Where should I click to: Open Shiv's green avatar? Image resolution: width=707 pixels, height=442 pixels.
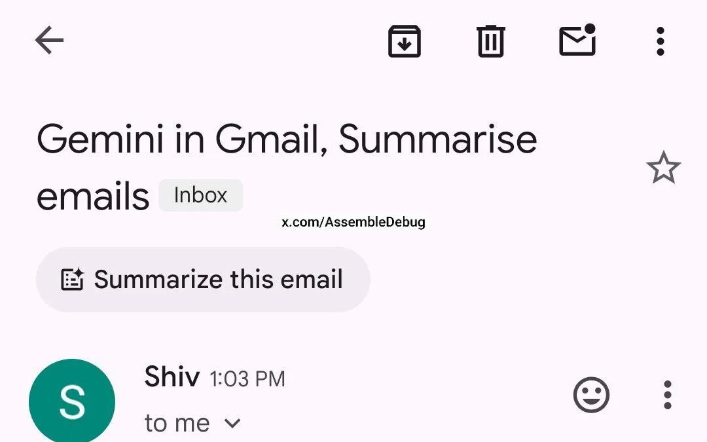72,401
